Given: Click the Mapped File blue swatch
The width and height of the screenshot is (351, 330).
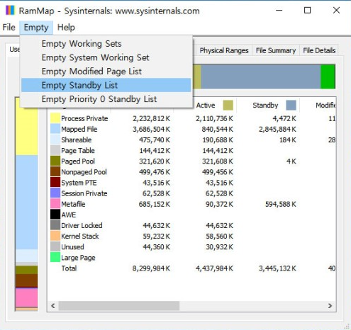Looking at the screenshot, I should [x=55, y=129].
